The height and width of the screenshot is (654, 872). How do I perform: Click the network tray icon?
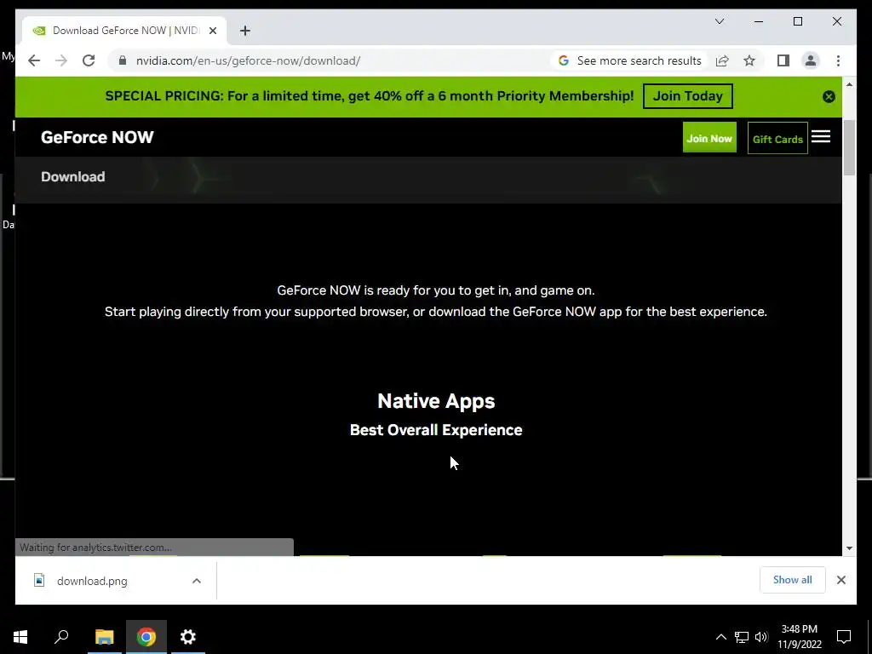coord(742,637)
